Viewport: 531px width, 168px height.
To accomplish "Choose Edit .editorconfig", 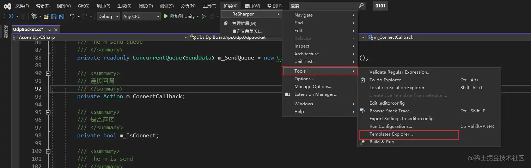I will click(x=429, y=103).
